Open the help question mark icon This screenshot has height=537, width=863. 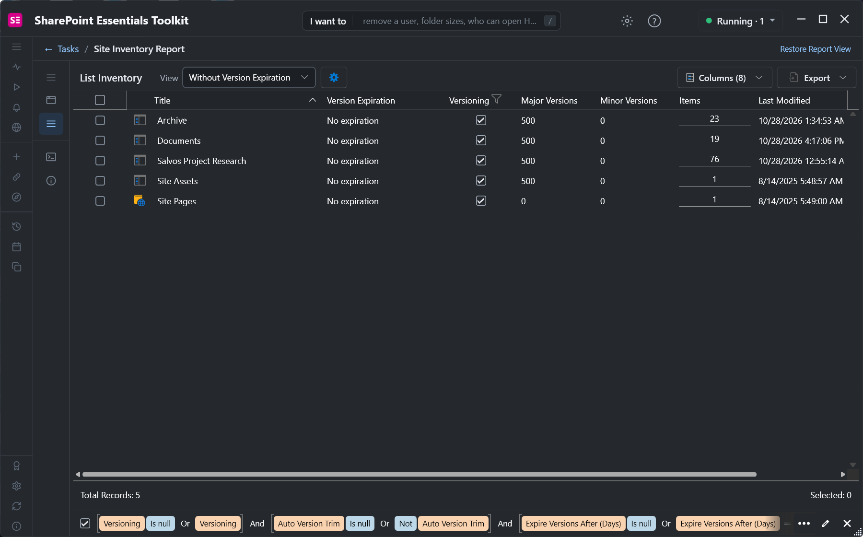(x=654, y=21)
